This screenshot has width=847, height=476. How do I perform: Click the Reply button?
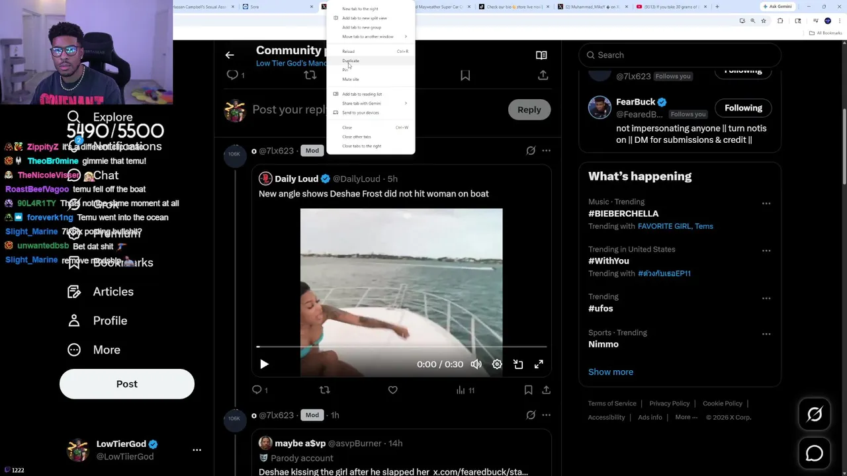(x=529, y=110)
